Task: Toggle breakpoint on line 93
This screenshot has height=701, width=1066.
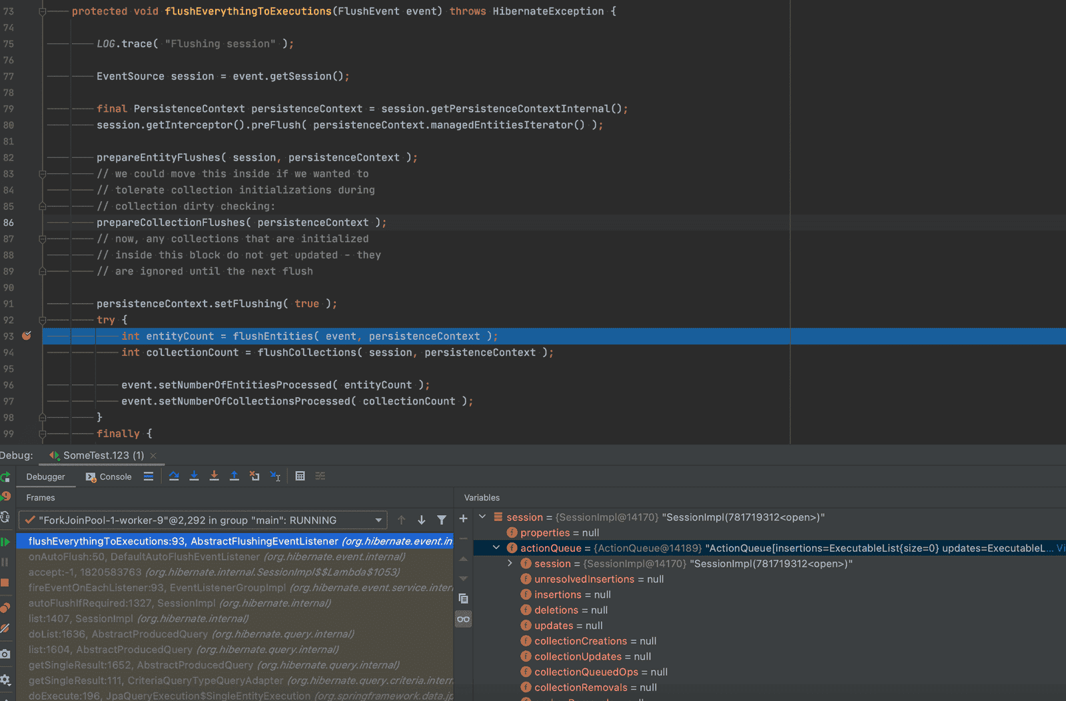Action: (x=27, y=336)
